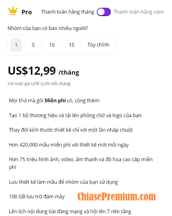Click the brand kit feature line
Screen dimensions: 172x216
click(75, 116)
